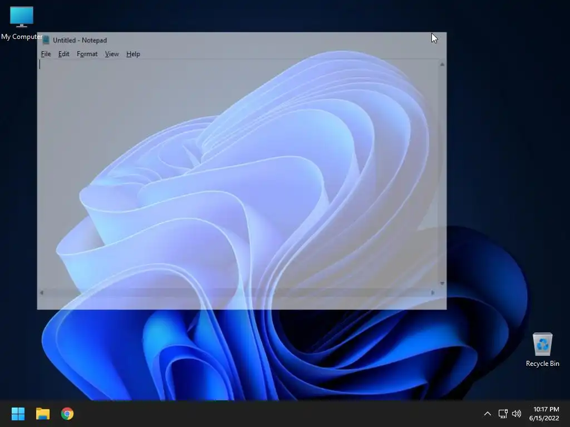This screenshot has height=427, width=570.
Task: Click the vertical scrollbar up arrow
Action: 442,64
